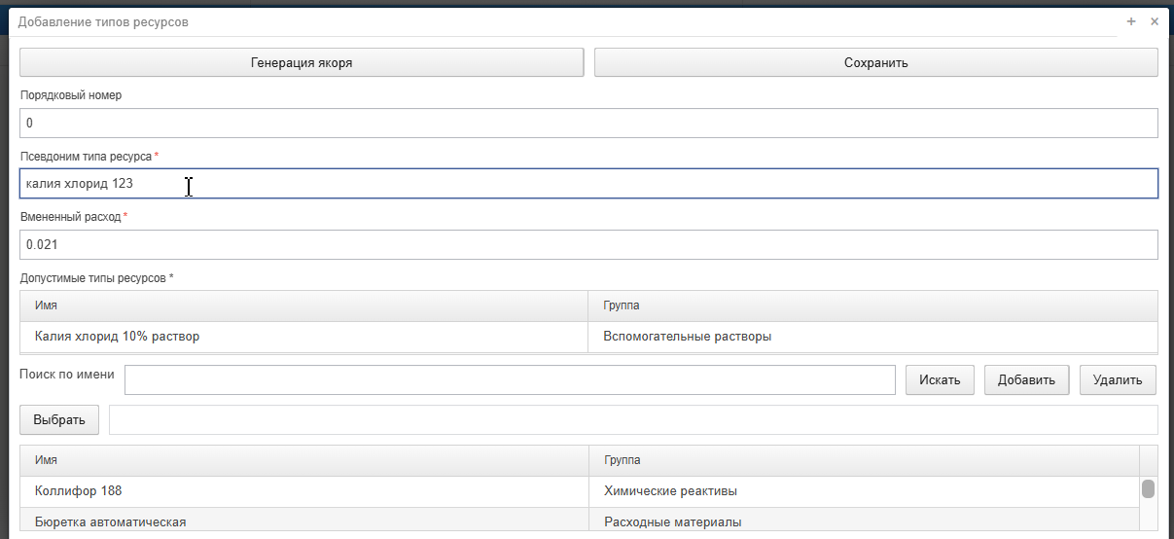Click the Вспомогательные растворы cell
Screen dimensions: 1174x539
(x=873, y=337)
